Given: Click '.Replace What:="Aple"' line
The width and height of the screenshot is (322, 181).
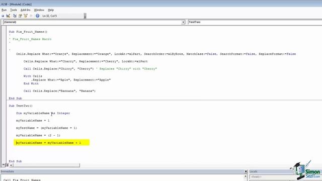Looking at the screenshot, I should [x=71, y=80].
